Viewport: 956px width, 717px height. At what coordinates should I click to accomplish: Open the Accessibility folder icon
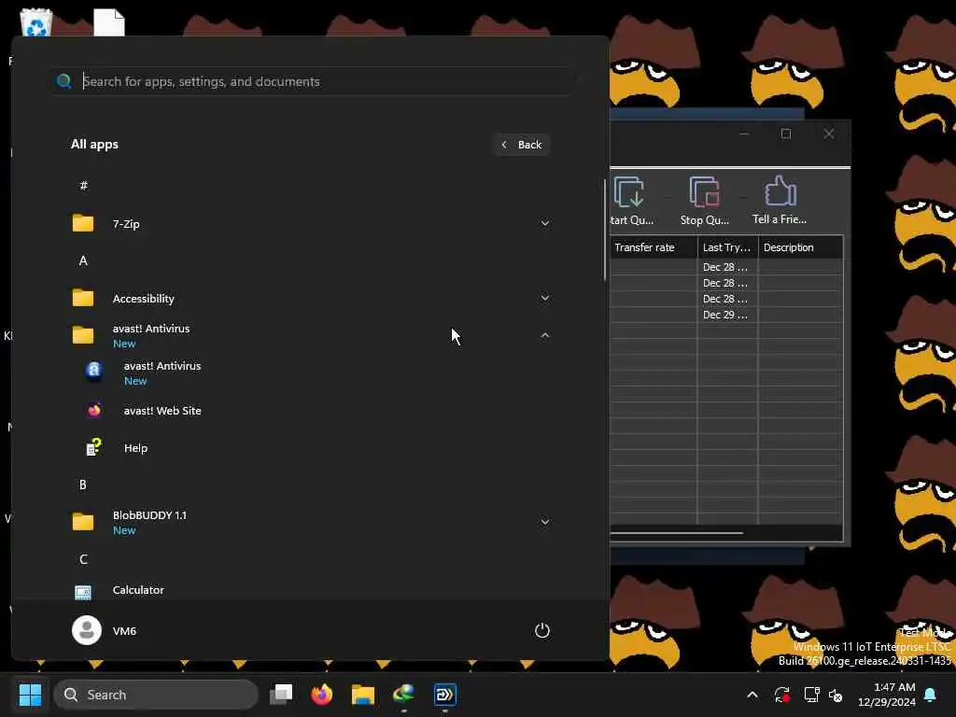83,298
